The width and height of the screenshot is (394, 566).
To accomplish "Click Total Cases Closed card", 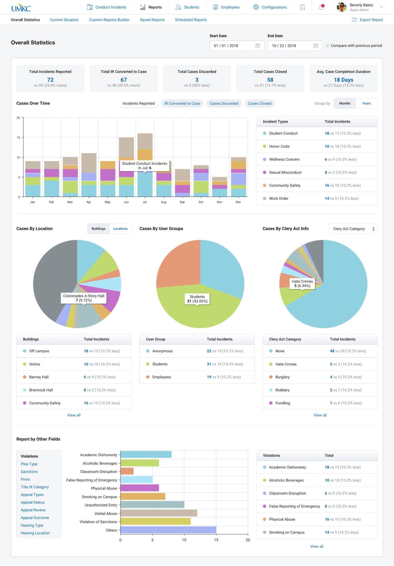I will click(270, 78).
